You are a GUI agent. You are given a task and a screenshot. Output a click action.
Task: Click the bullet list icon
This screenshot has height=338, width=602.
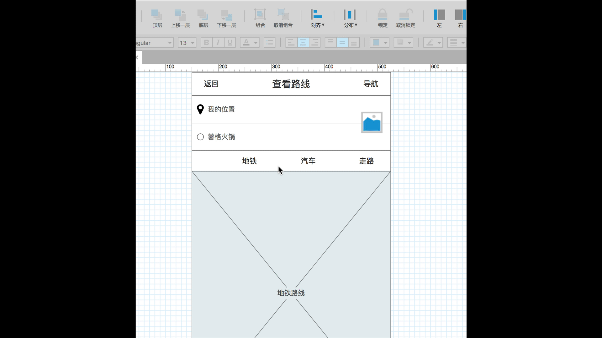pyautogui.click(x=270, y=43)
